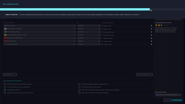Toggle 'Не позволять брать под контроль команды' checkbox
Viewport: 185px width, 104px height.
79,90
